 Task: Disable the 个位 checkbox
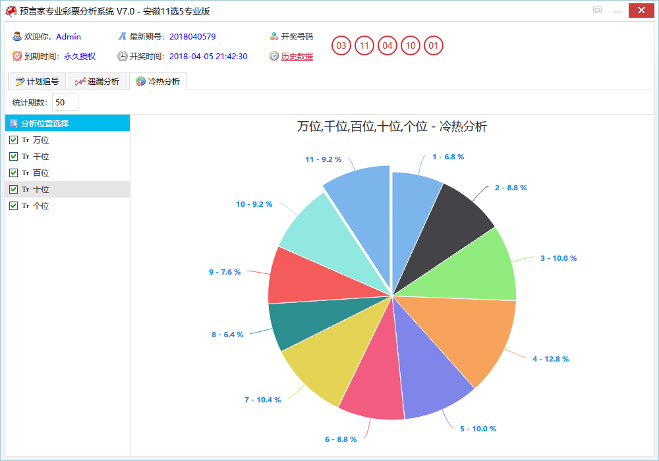pyautogui.click(x=13, y=205)
